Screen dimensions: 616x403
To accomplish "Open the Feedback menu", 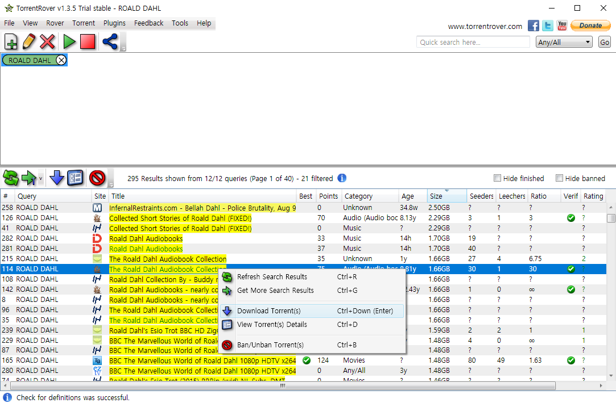I will [x=148, y=23].
